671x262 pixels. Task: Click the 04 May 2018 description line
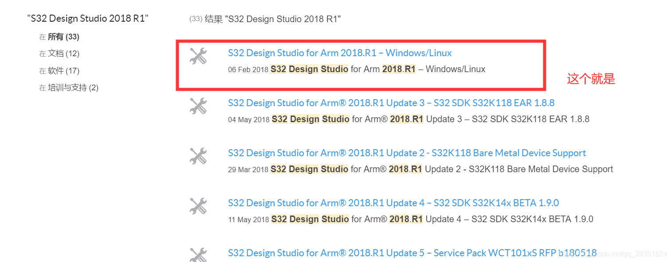click(408, 119)
